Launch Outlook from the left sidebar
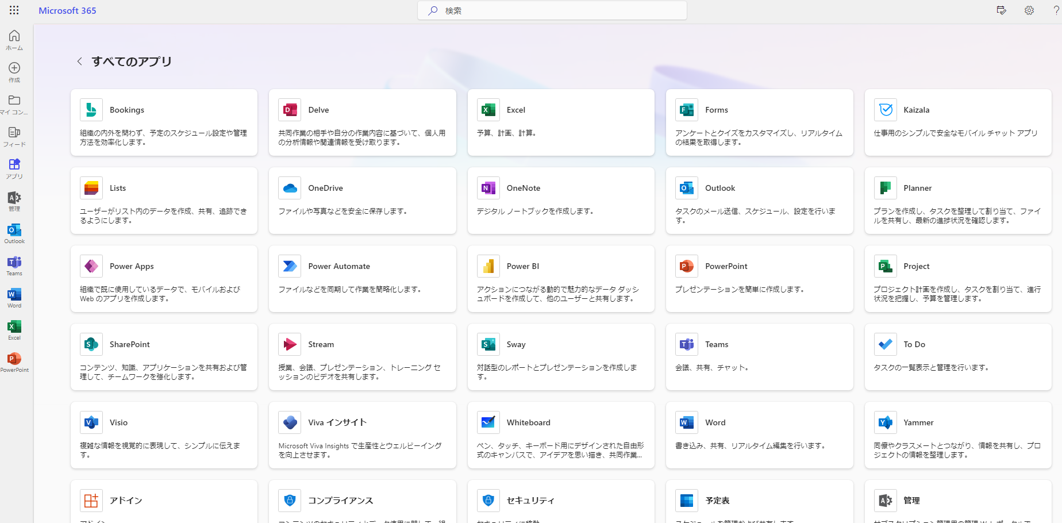Screen dimensions: 1062x523 pyautogui.click(x=14, y=233)
